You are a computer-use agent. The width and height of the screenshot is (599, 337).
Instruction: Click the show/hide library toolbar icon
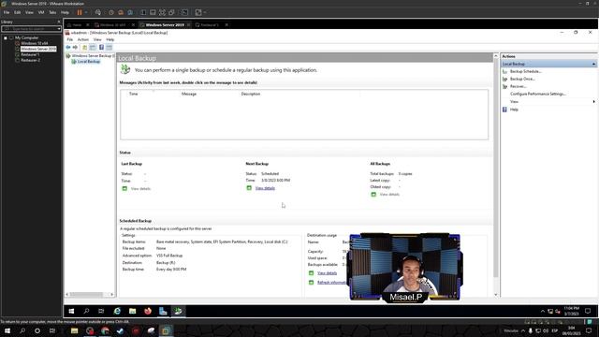click(x=143, y=12)
